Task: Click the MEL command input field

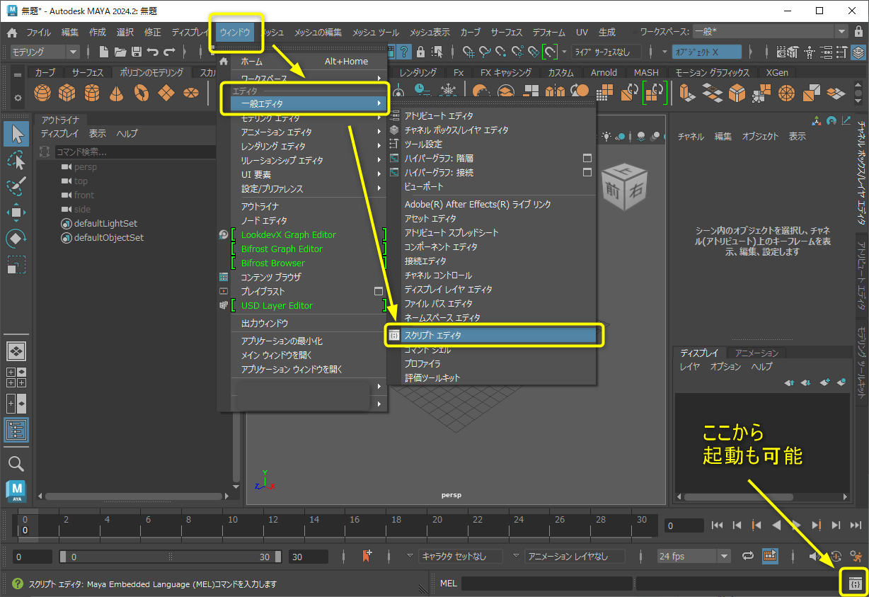Action: [x=546, y=584]
